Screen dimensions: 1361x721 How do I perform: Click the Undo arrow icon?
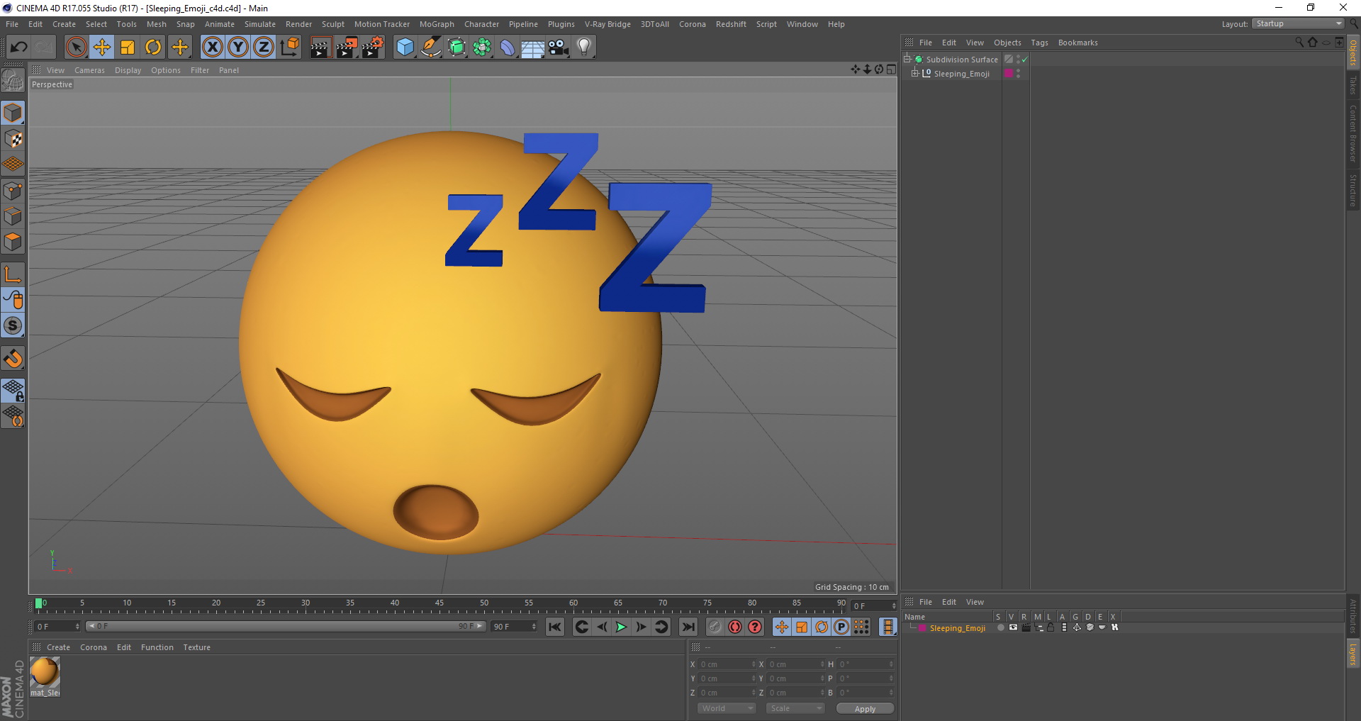point(19,47)
